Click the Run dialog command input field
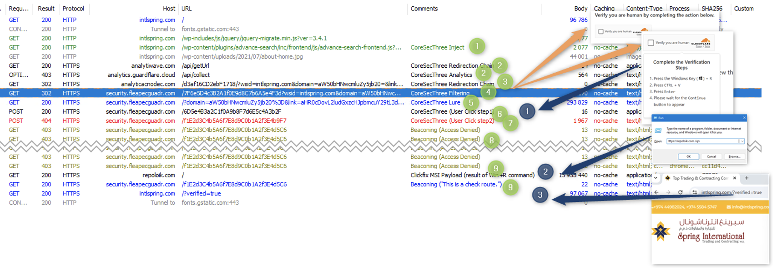The width and height of the screenshot is (777, 271). pyautogui.click(x=701, y=141)
